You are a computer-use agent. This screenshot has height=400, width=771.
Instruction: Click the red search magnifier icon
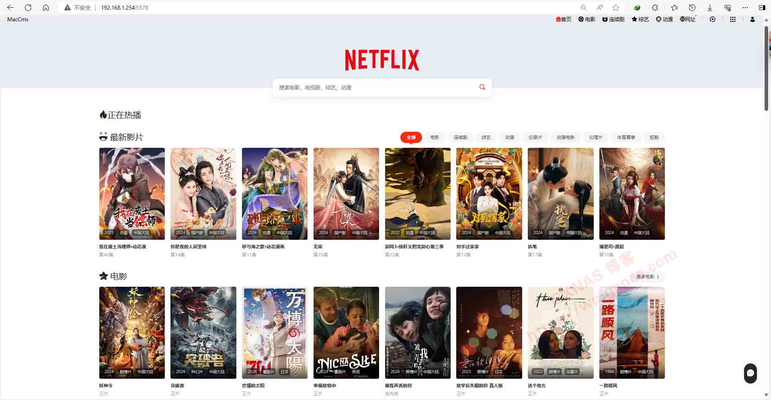[x=482, y=87]
